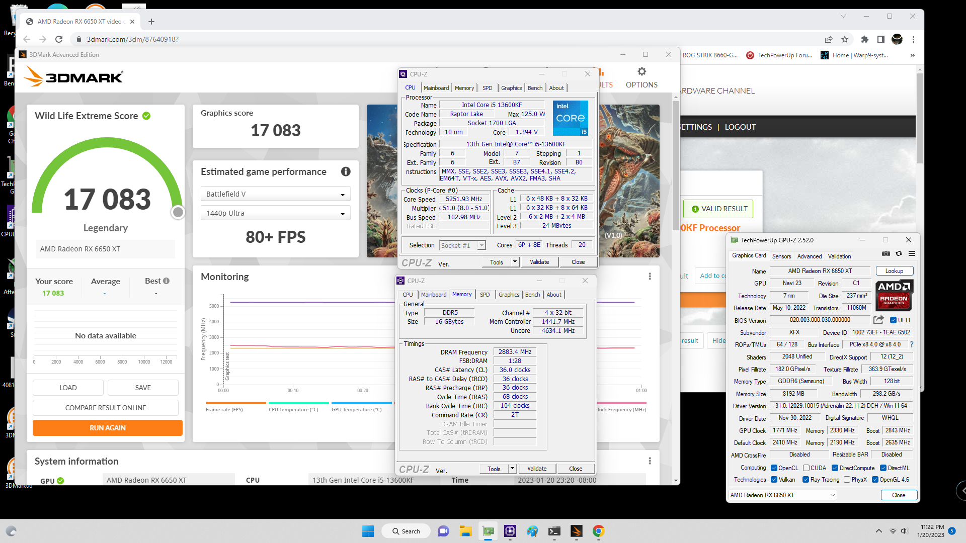Toggle the DirectML checkbox
966x543 pixels.
(883, 468)
